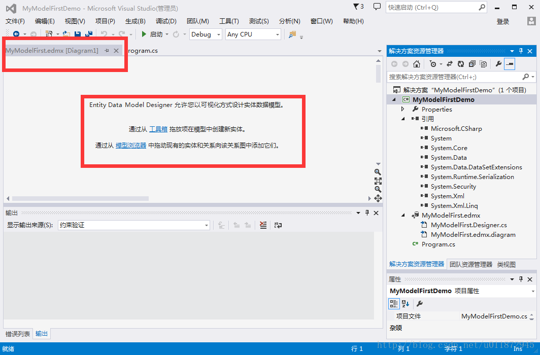Screen dimensions: 540x355
Task: Click the New Project toolbar icon
Action: point(49,34)
